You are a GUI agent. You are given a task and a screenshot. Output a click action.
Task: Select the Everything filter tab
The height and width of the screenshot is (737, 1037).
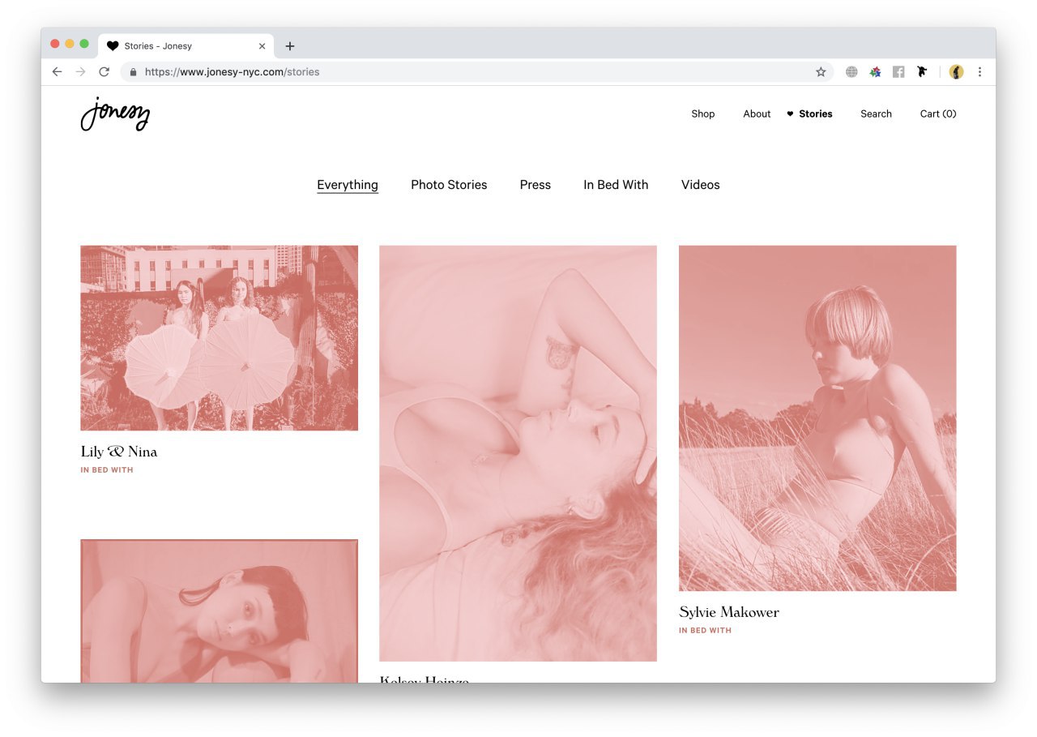pos(348,185)
